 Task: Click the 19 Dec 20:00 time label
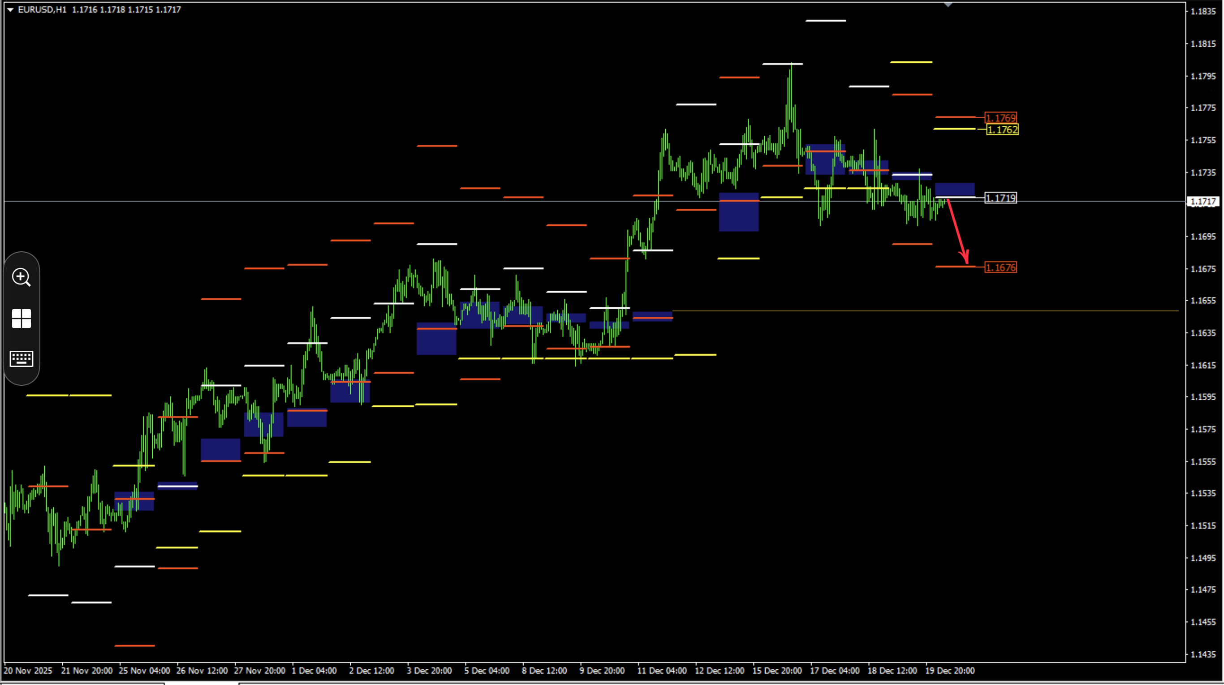[950, 671]
